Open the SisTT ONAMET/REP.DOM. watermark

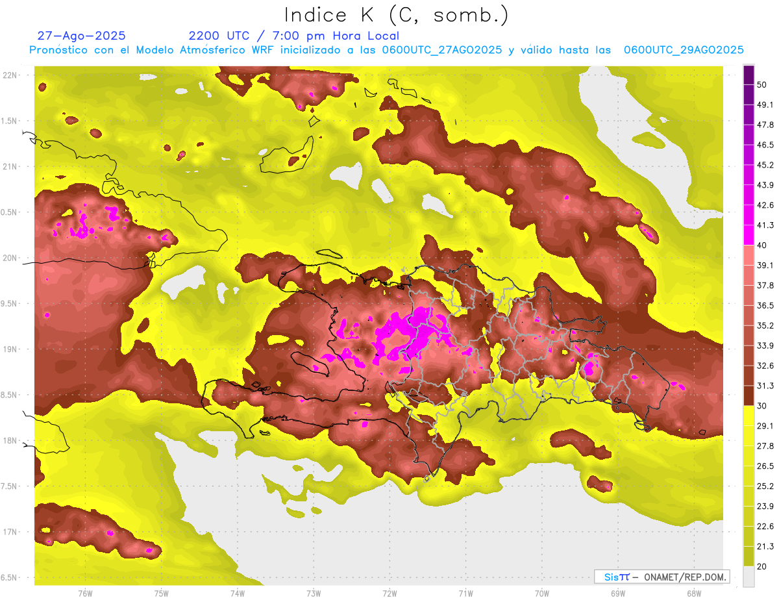[x=662, y=577]
